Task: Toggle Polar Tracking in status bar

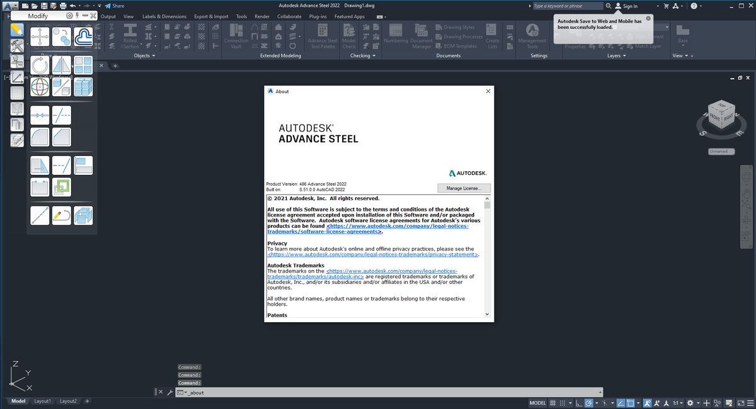Action: click(588, 403)
